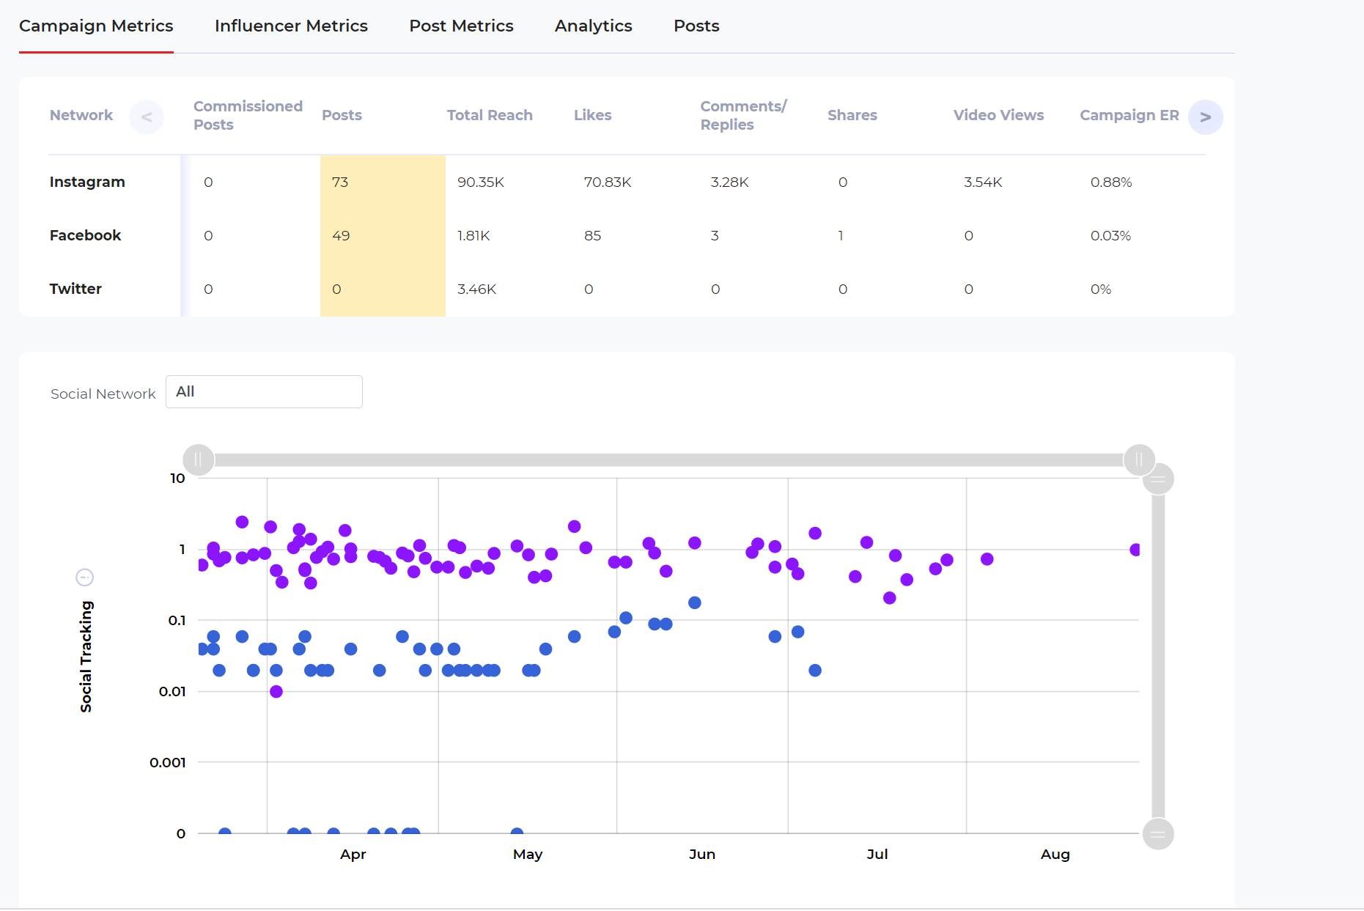
Task: Select the Instagram row label
Action: [87, 182]
